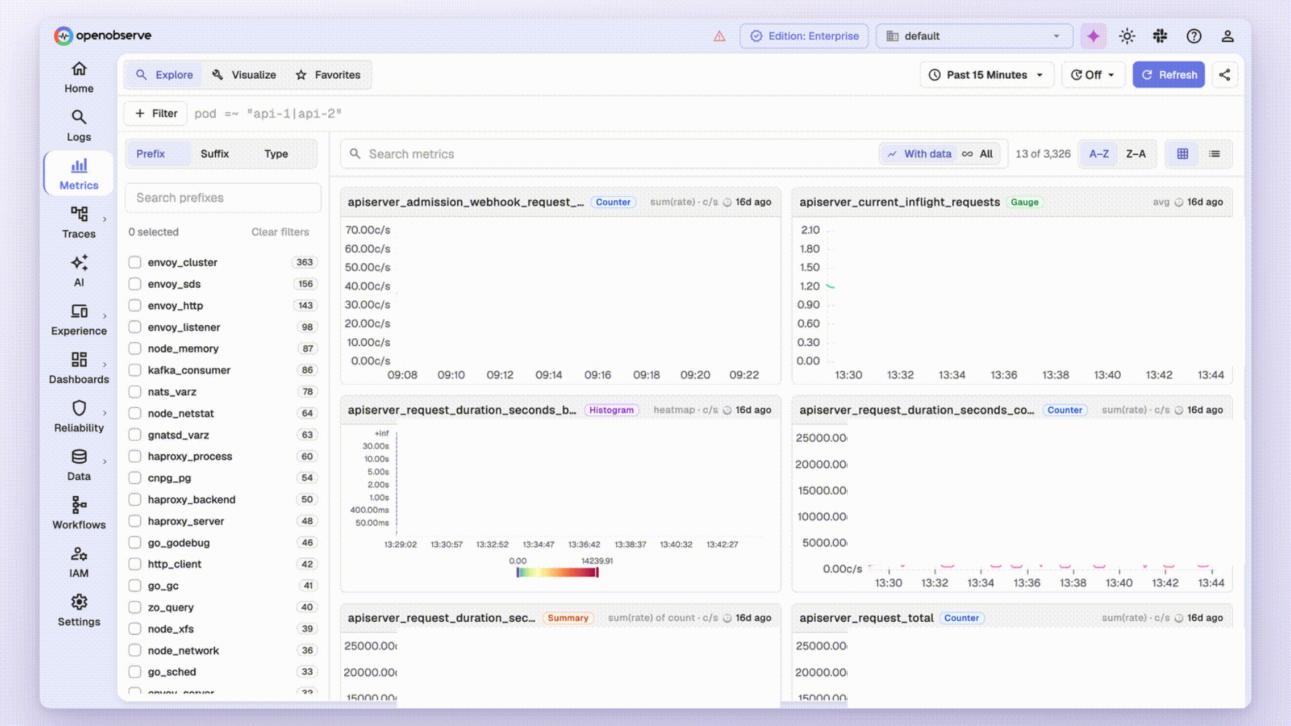The height and width of the screenshot is (726, 1291).
Task: Toggle the light/dark theme sun icon
Action: coord(1127,36)
